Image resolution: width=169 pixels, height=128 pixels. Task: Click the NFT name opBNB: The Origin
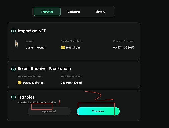(x=36, y=48)
